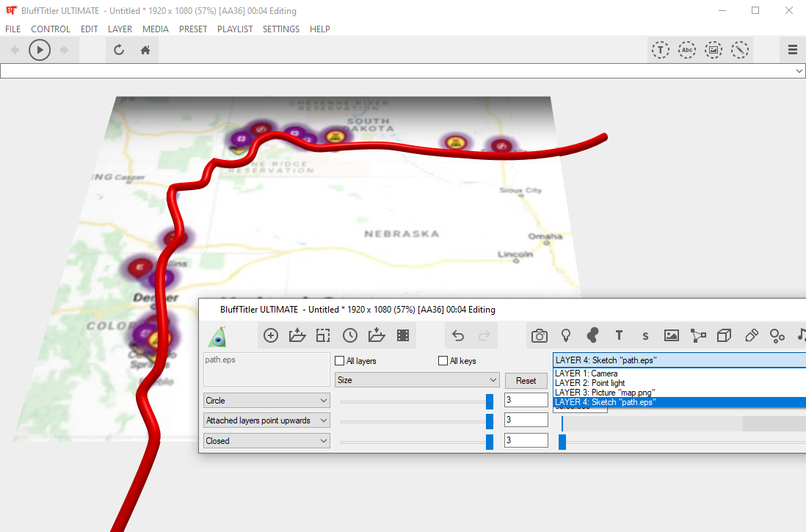The image size is (806, 532).
Task: Click the film strip export icon
Action: tap(403, 335)
